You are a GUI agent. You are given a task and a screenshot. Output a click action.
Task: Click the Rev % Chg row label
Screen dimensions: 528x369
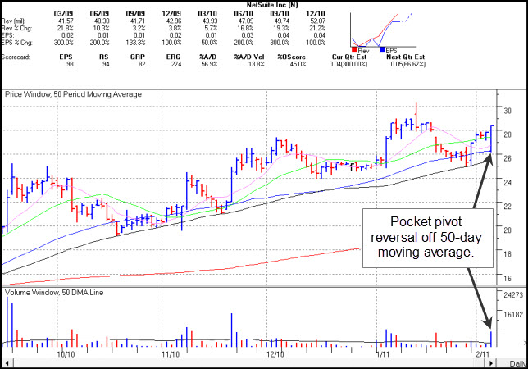17,28
